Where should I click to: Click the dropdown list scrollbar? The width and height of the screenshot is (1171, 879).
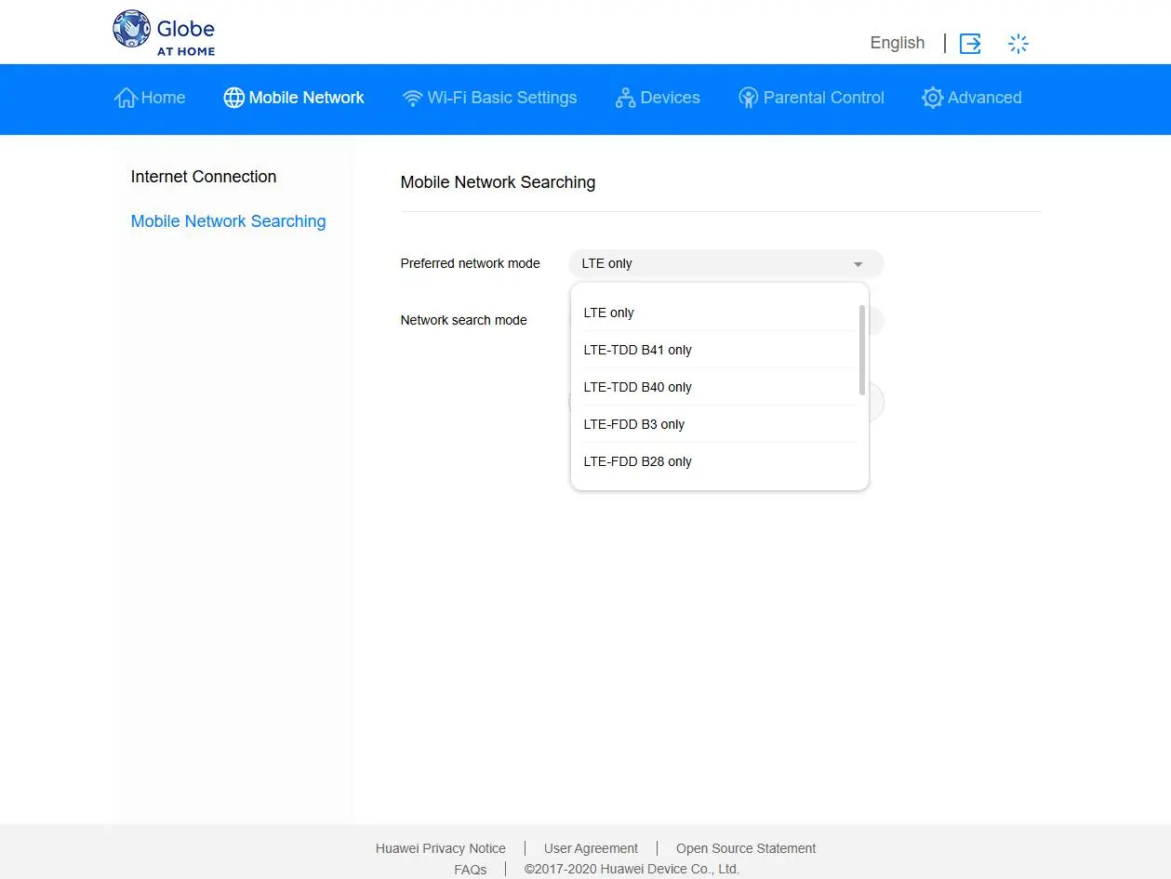[862, 351]
